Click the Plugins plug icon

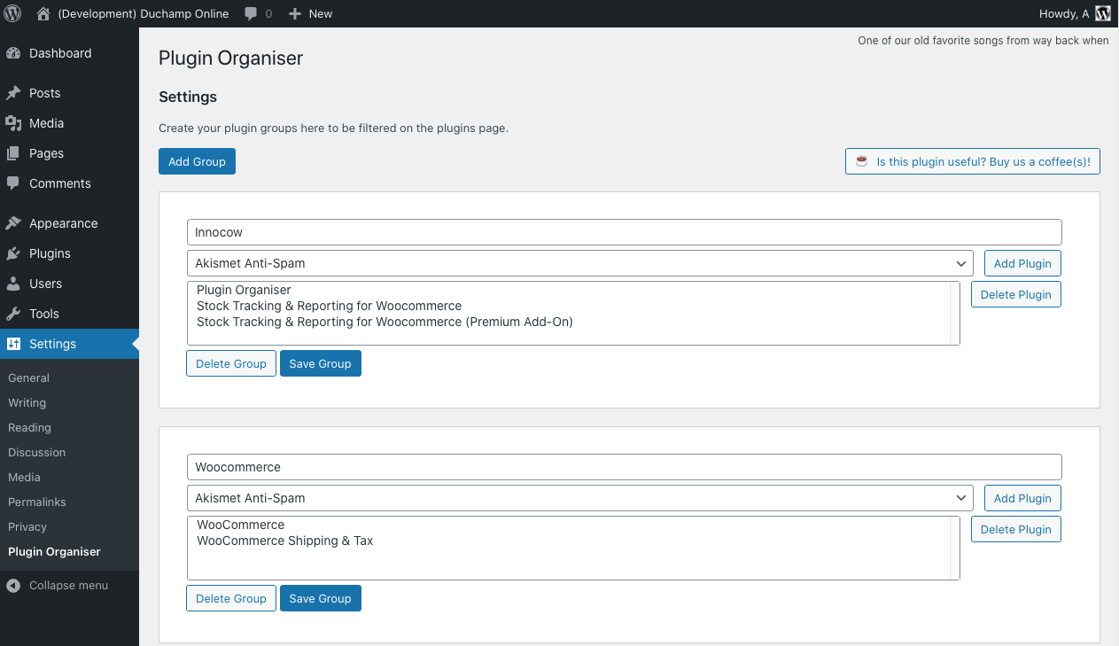point(13,253)
